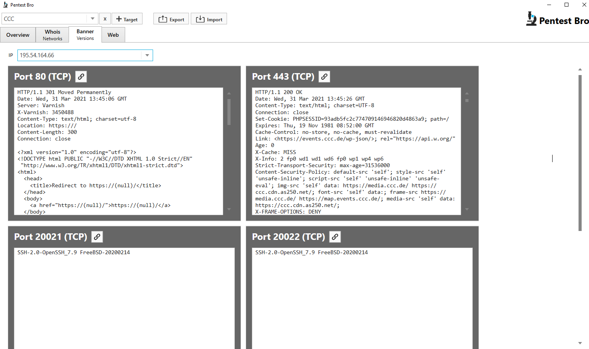The height and width of the screenshot is (349, 589).
Task: Switch to the Web tab
Action: [x=113, y=35]
